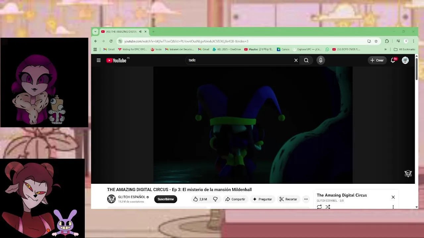Open the WhatsApp bookmark icon
This screenshot has height=238, width=424.
click(327, 49)
